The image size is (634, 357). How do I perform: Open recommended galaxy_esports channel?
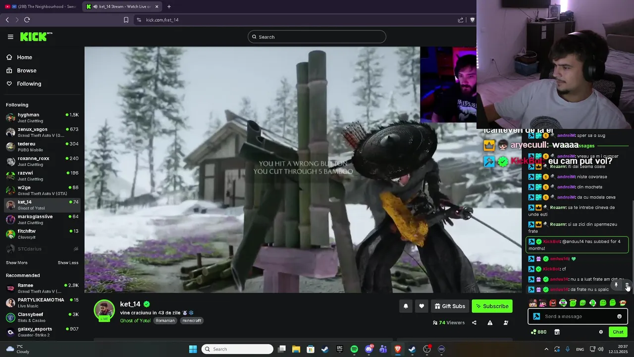click(x=42, y=332)
